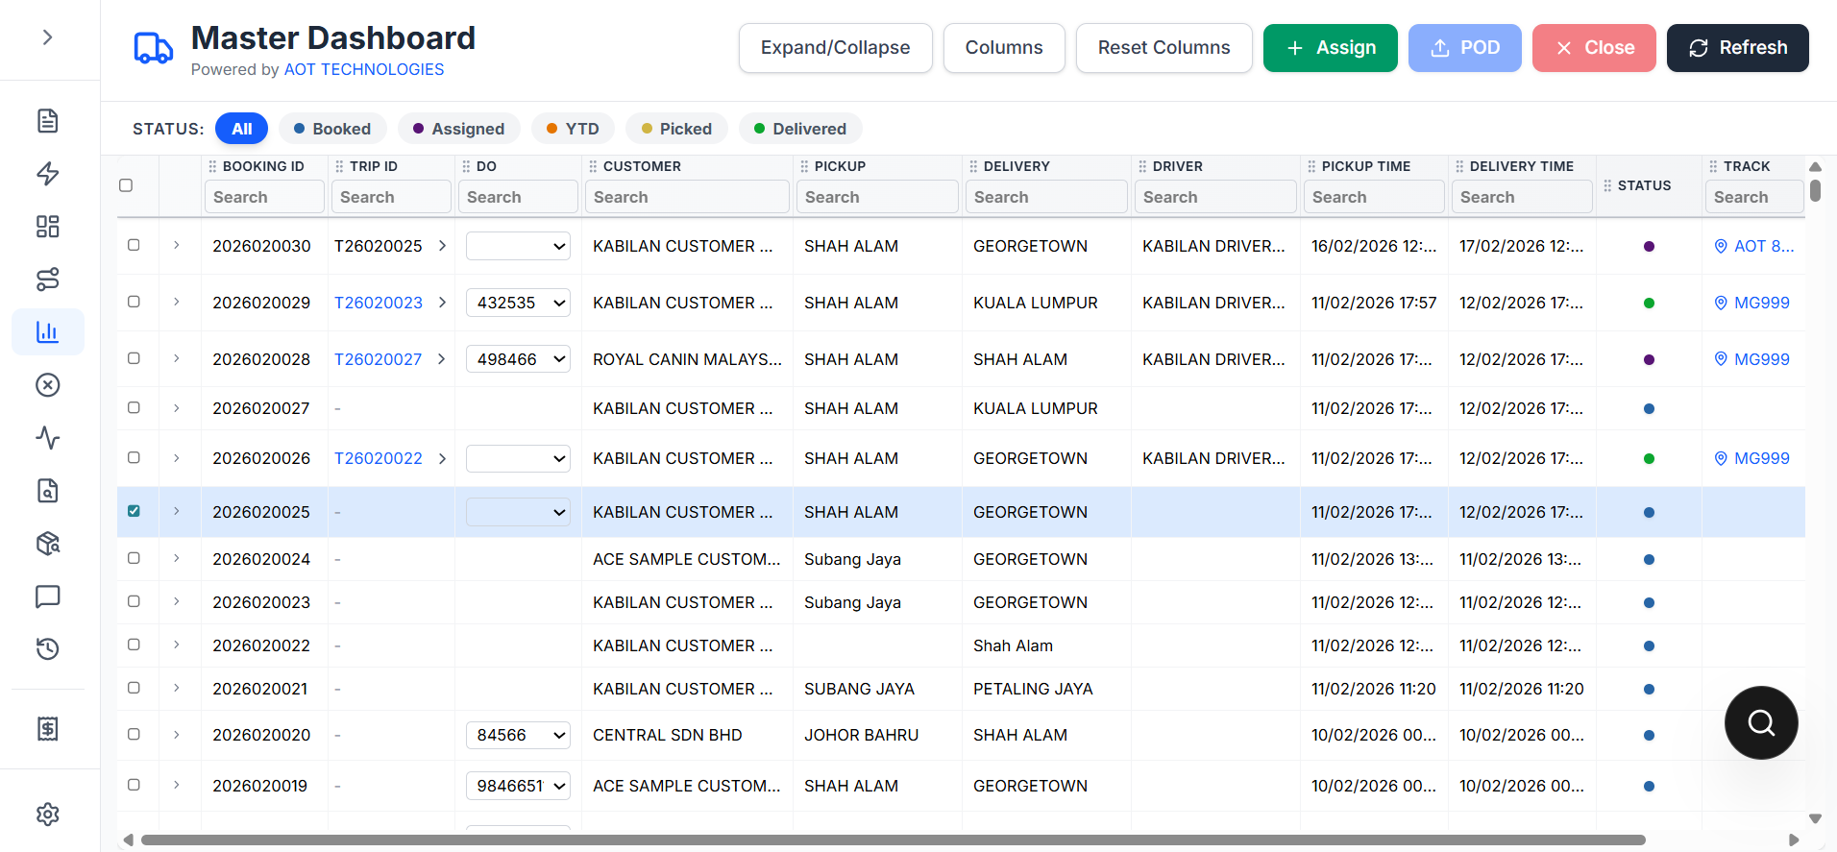Image resolution: width=1837 pixels, height=852 pixels.
Task: Uncheck the box for booking 2026020025
Action: tap(134, 511)
